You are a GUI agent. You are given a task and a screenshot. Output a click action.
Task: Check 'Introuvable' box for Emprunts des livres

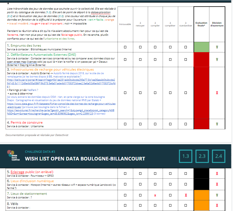[125, 47]
